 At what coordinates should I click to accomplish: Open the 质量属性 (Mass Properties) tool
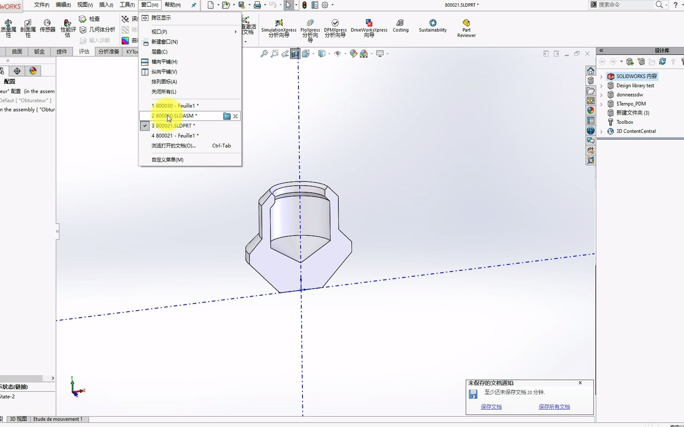(x=8, y=28)
